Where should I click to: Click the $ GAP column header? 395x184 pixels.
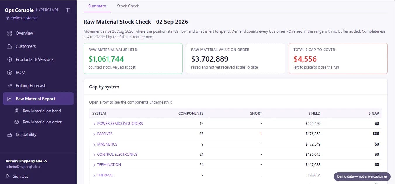374,113
